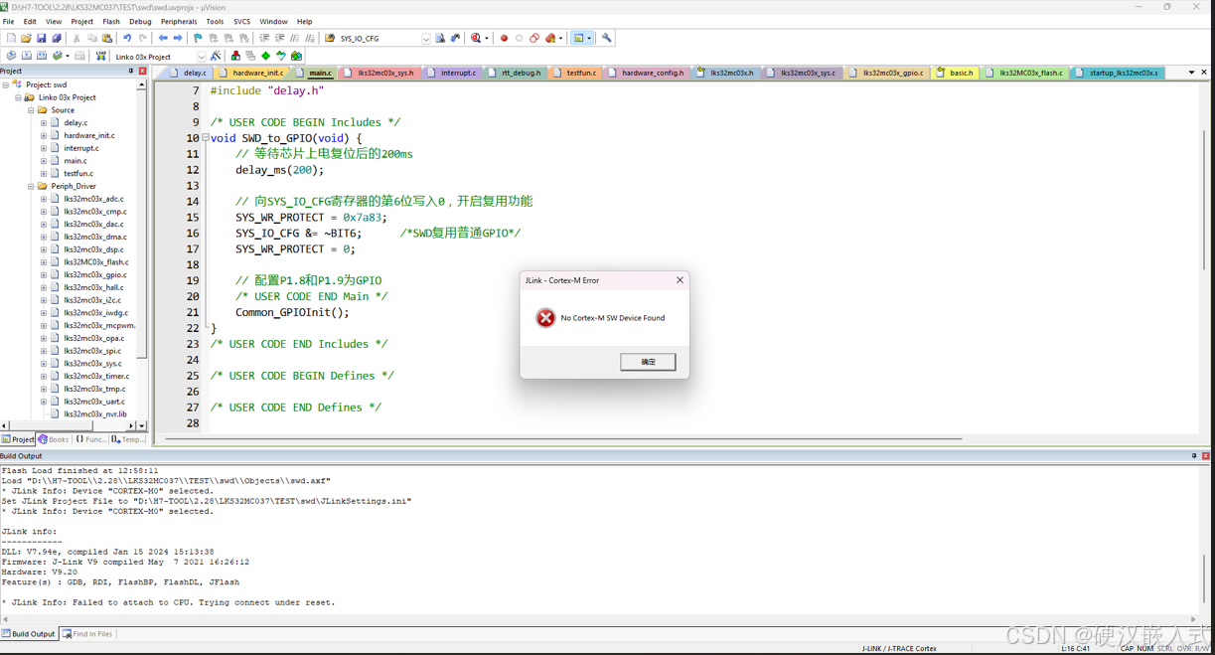Viewport: 1215px width, 655px height.
Task: Close the Build Output panel
Action: click(x=1205, y=456)
